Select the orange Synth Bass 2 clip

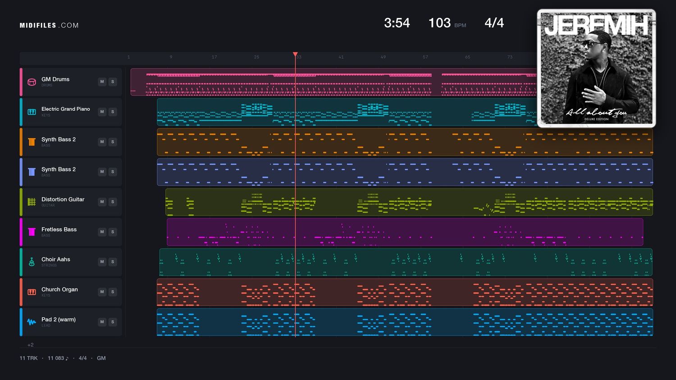405,142
